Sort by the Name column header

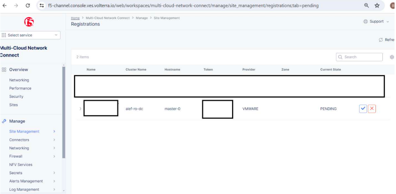91,70
